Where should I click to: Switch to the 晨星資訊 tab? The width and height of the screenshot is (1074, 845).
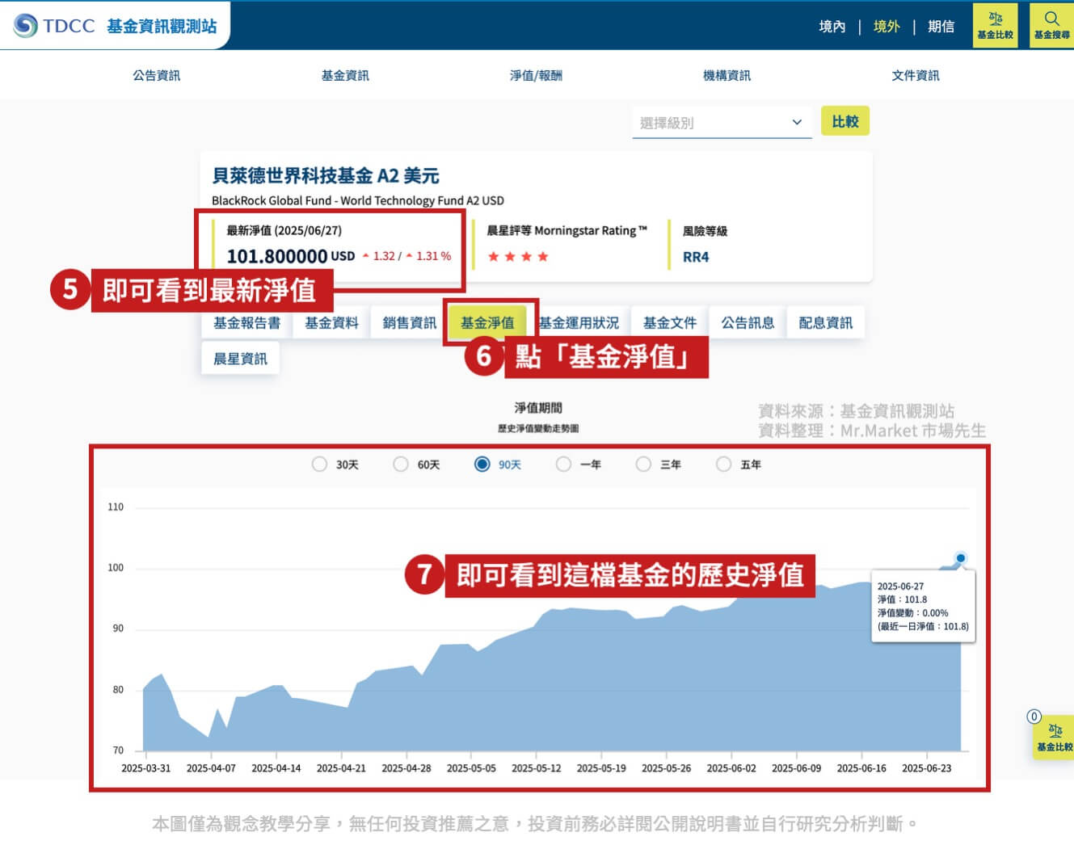point(240,359)
